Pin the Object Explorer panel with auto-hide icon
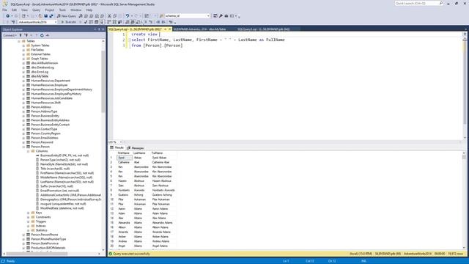Viewport: 469px width, 264px height. coord(99,29)
